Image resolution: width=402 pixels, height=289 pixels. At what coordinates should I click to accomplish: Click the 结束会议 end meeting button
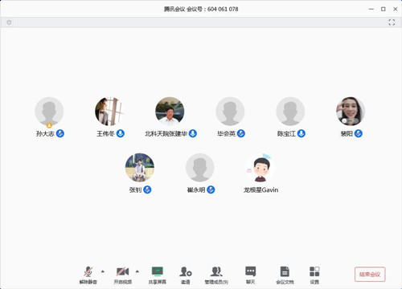coord(370,275)
